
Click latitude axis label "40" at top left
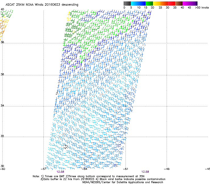point(2,9)
